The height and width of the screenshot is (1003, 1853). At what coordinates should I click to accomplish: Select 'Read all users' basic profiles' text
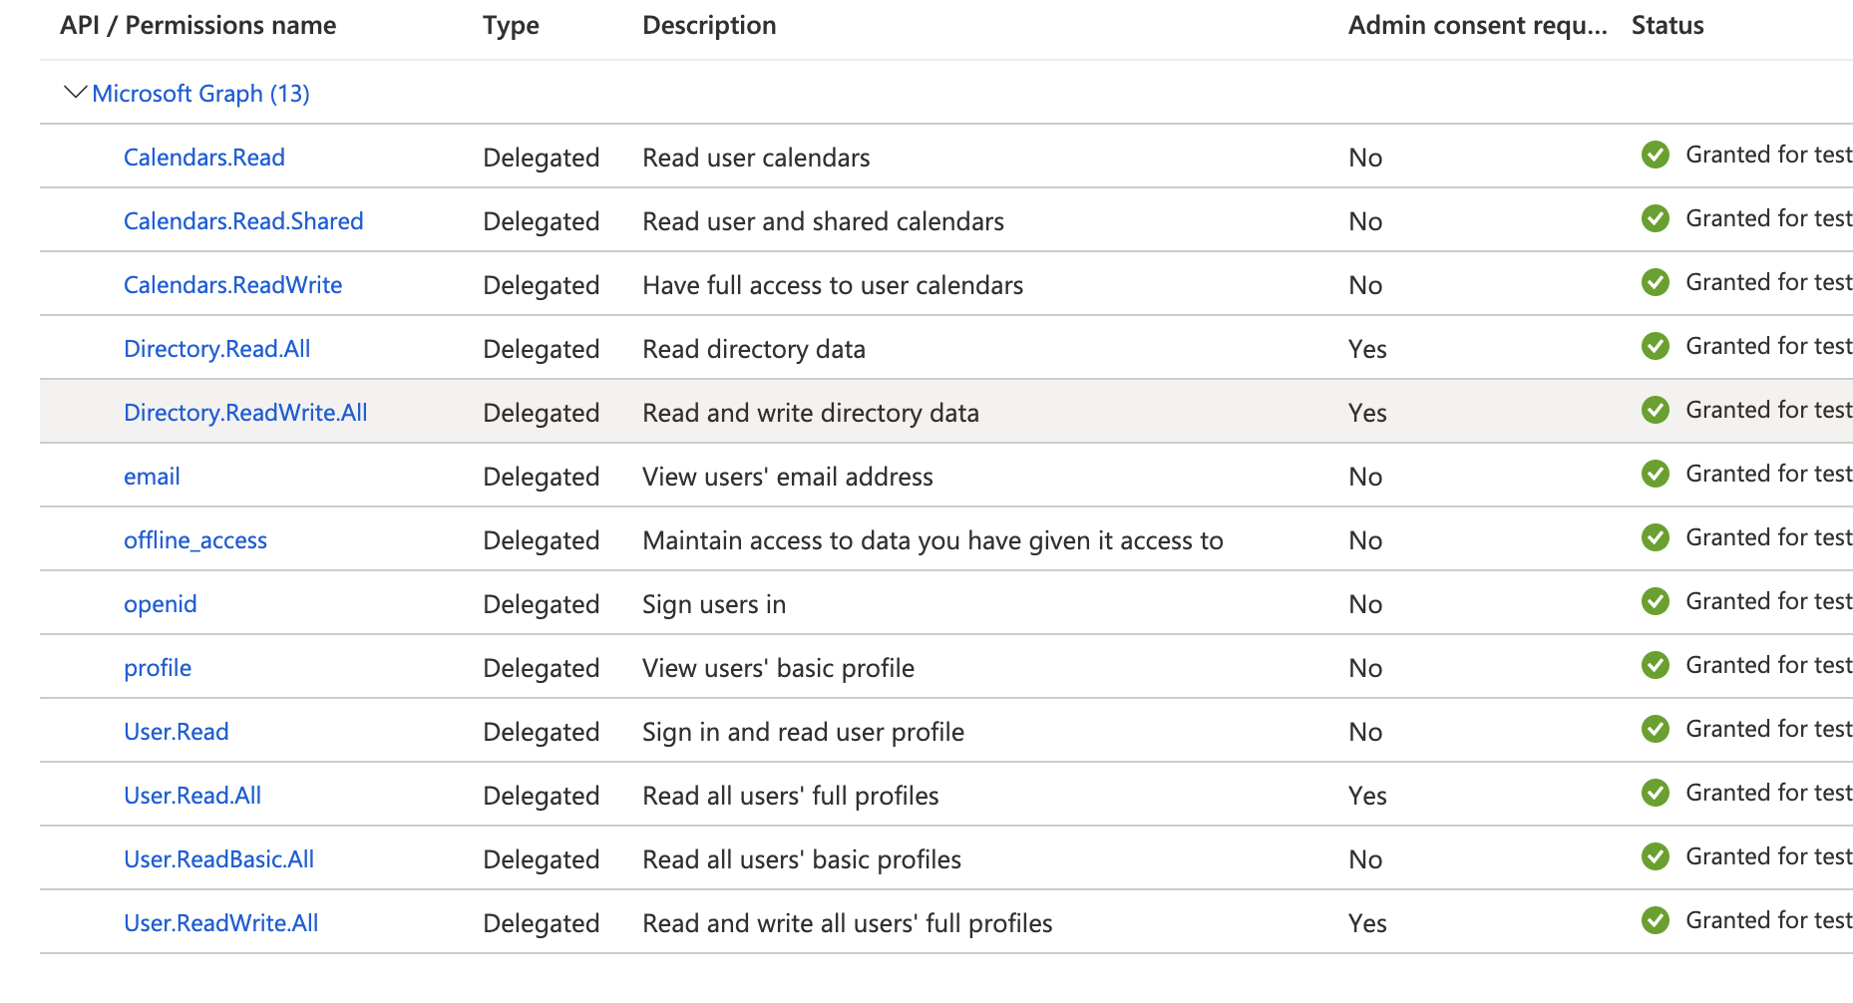(x=802, y=859)
